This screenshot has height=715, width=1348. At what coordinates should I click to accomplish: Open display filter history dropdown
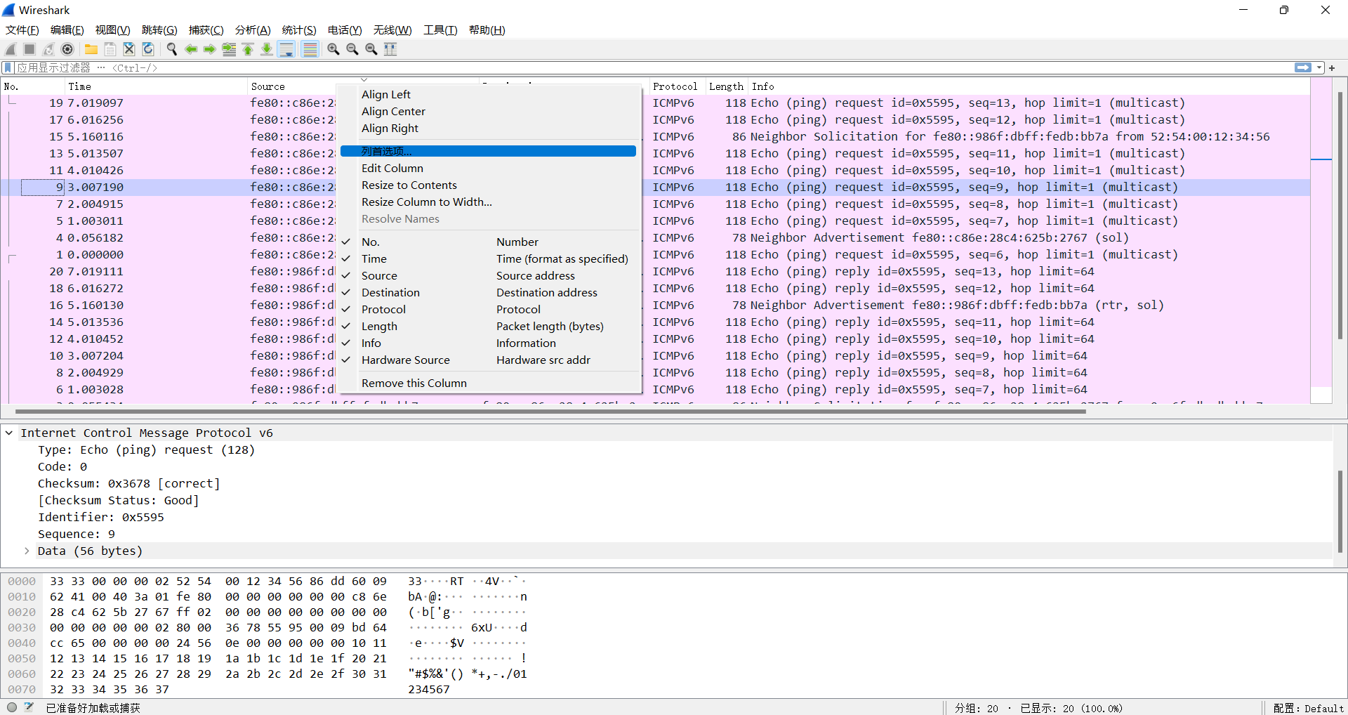click(1319, 67)
